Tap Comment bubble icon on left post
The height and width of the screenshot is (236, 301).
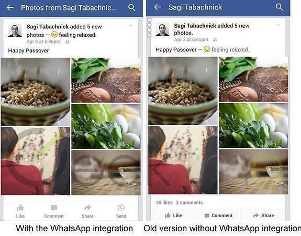[x=54, y=208]
